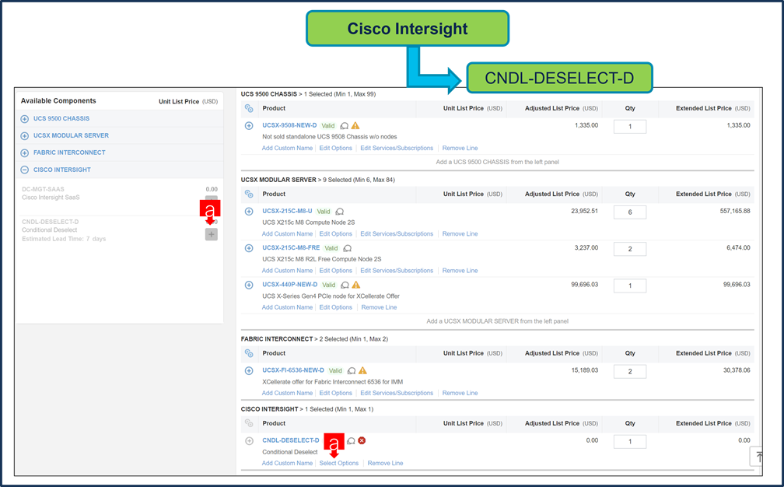Edit Options for UCSX-215C-M8-FRE
Image resolution: width=784 pixels, height=487 pixels.
(335, 271)
